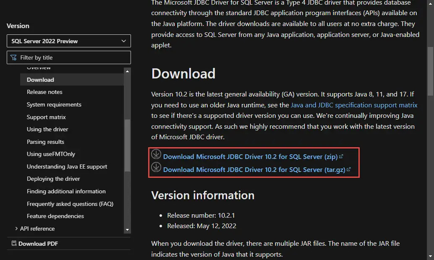Click the sidebar scroll up arrow
Image resolution: width=434 pixels, height=260 pixels.
click(x=127, y=71)
